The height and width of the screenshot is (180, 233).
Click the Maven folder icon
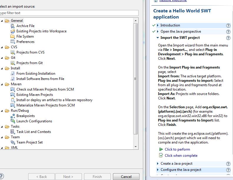[7, 84]
